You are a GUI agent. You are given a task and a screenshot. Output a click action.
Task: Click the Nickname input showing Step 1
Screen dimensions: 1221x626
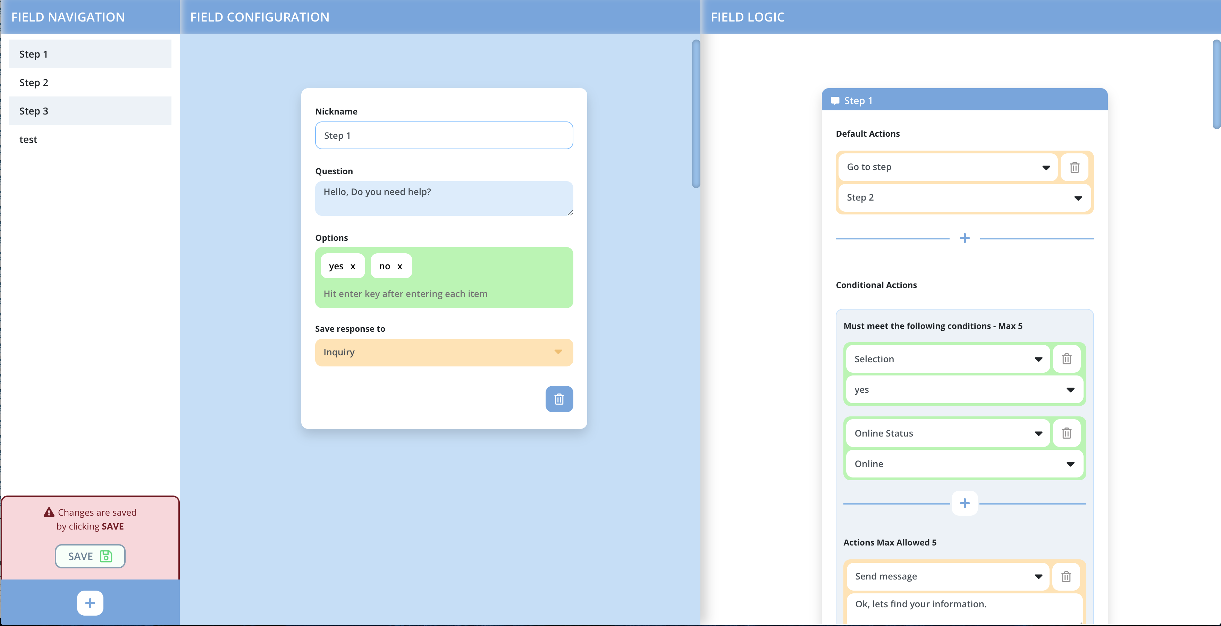(x=443, y=136)
